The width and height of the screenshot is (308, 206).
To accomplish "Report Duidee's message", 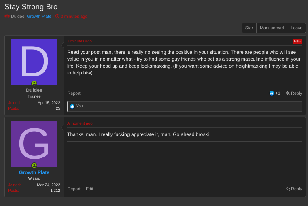I will pos(74,93).
